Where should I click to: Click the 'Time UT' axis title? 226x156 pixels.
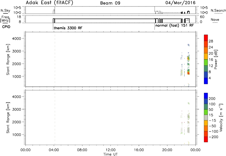click(x=110, y=154)
